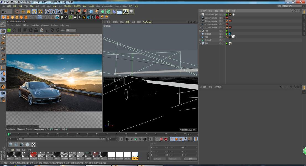Open Object Manager 标签 menu
The image size is (306, 166).
coord(227,11)
